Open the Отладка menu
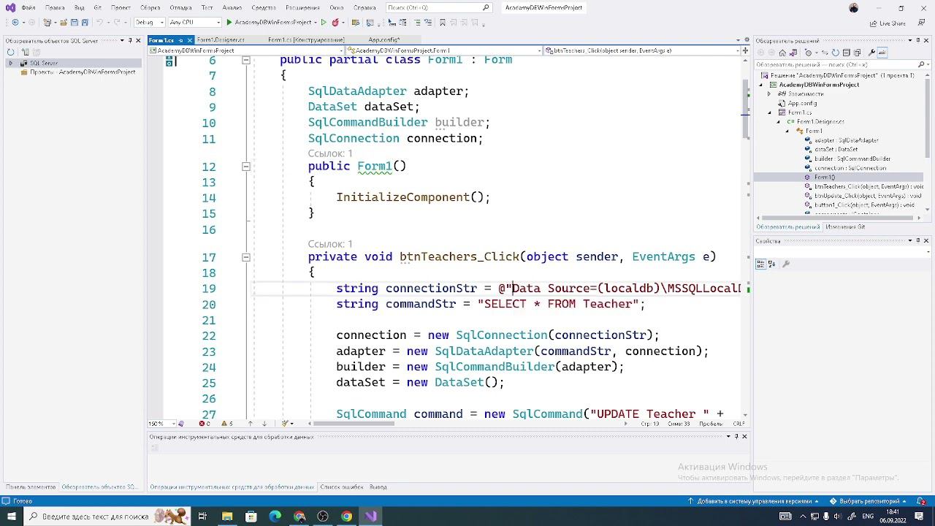This screenshot has height=526, width=935. tap(180, 8)
